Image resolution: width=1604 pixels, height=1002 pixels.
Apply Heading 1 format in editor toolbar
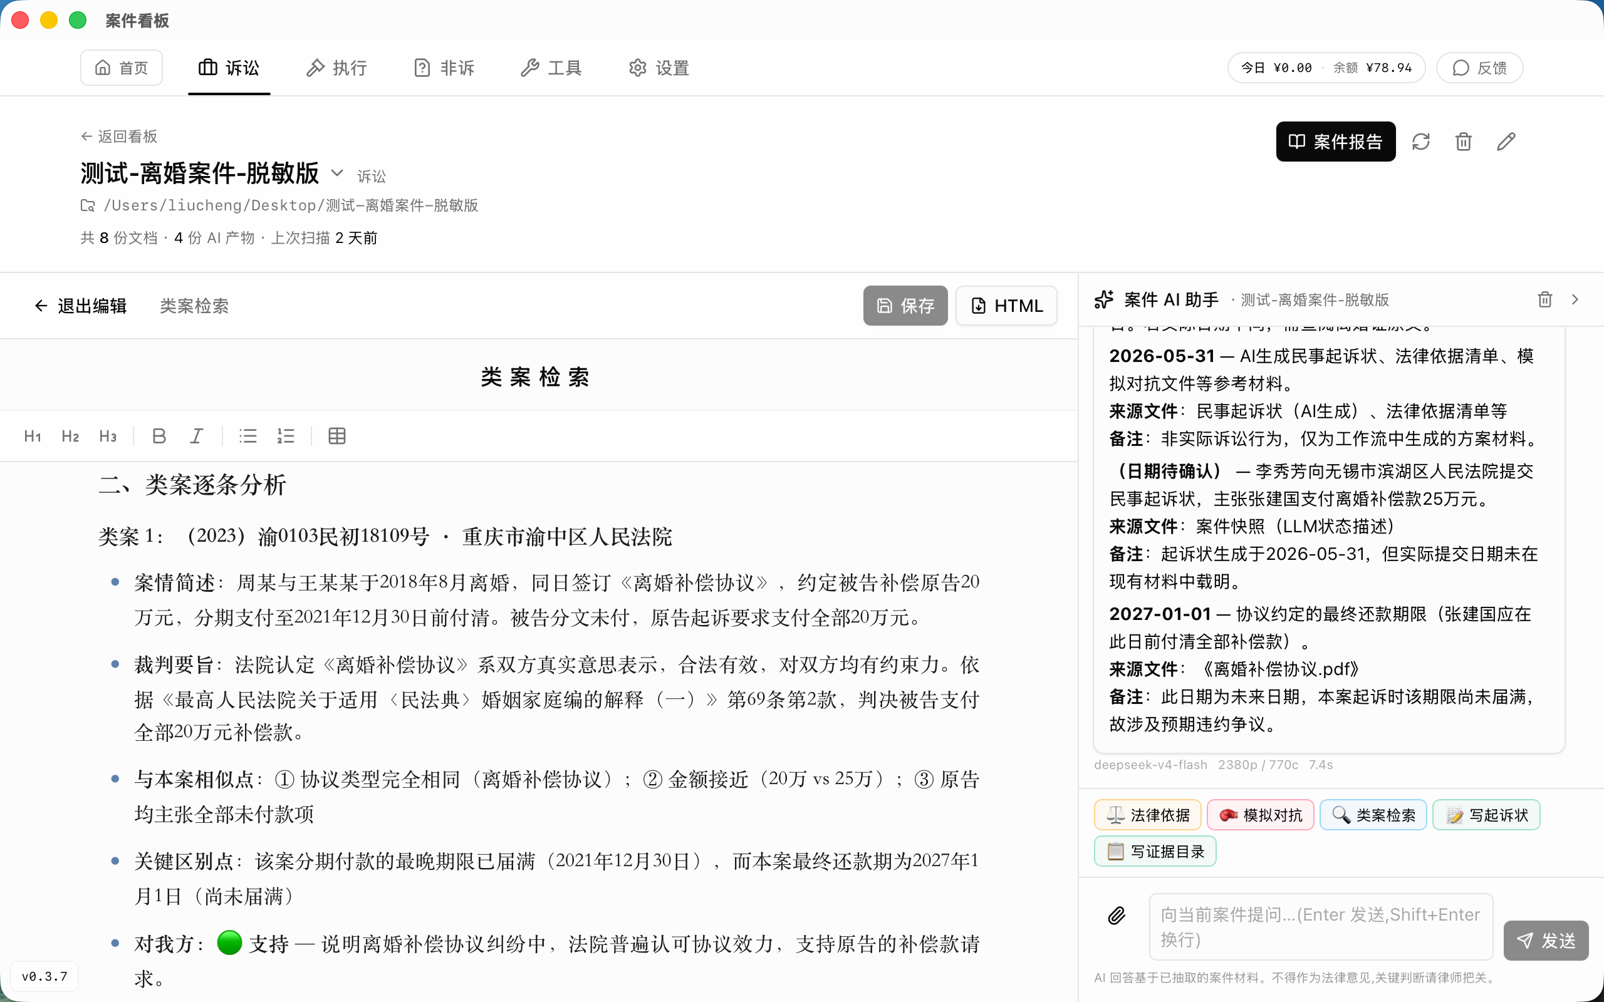pyautogui.click(x=33, y=436)
